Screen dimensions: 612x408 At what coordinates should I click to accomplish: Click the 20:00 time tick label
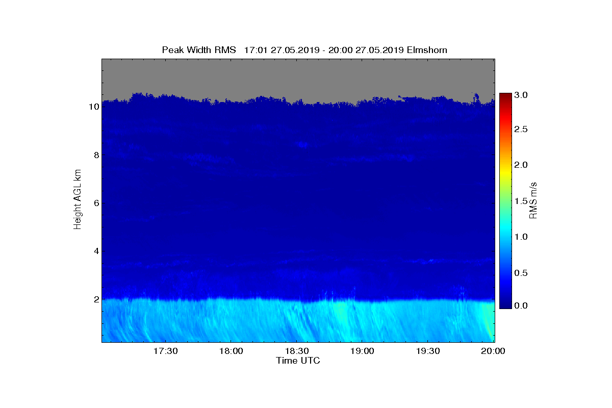(x=494, y=351)
